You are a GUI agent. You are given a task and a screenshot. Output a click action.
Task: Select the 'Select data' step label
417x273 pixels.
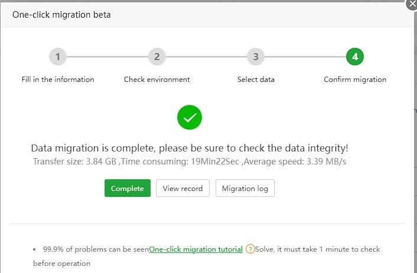[256, 80]
